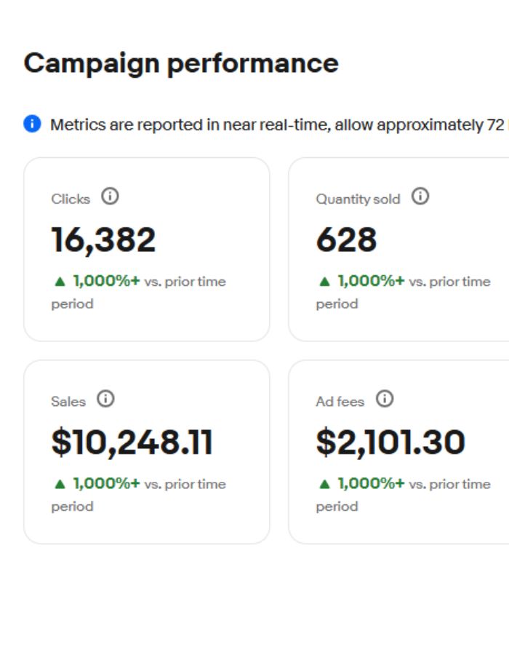509x655 pixels.
Task: Click the info icon beside Quantity sold
Action: click(x=420, y=196)
